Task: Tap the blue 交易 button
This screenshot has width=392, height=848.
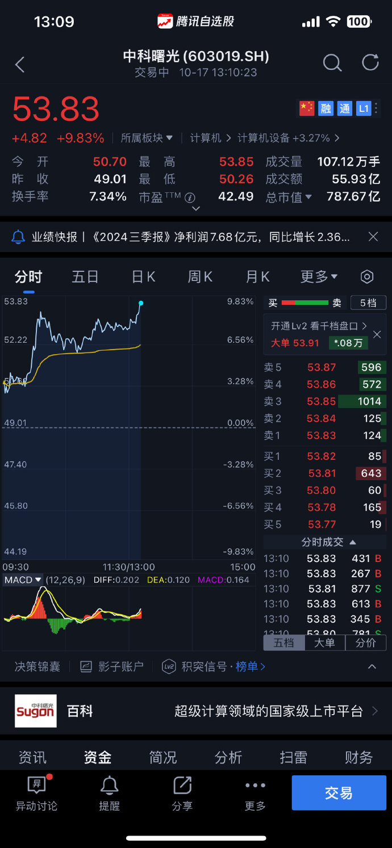Action: pyautogui.click(x=339, y=793)
